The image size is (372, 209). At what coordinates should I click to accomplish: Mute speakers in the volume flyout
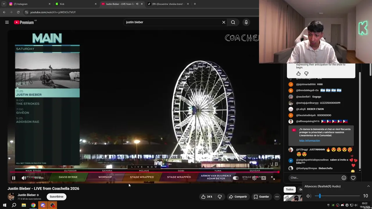[x=309, y=196]
